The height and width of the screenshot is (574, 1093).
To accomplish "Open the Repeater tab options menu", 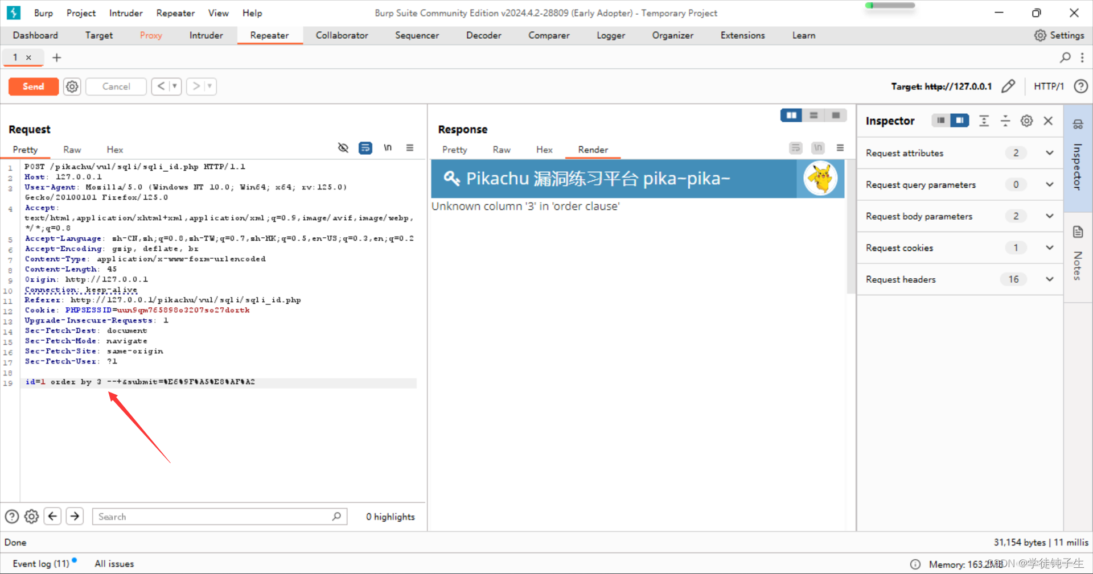I will [x=1082, y=57].
